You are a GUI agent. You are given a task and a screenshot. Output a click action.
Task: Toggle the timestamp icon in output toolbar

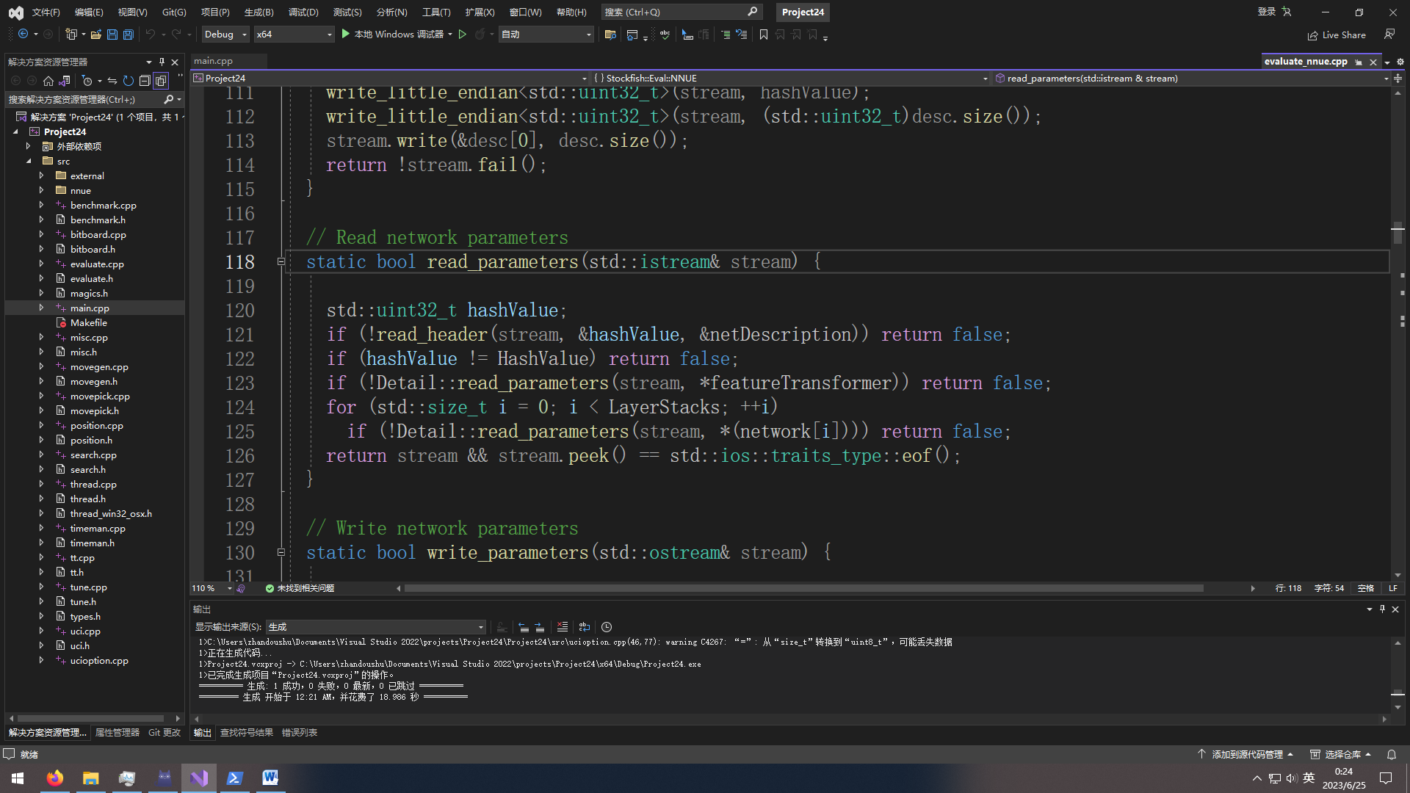coord(607,627)
